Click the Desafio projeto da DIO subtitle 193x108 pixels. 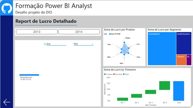click(x=34, y=12)
